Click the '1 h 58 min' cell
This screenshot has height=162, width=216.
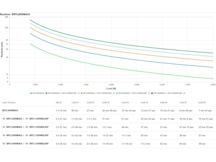click(92, 135)
